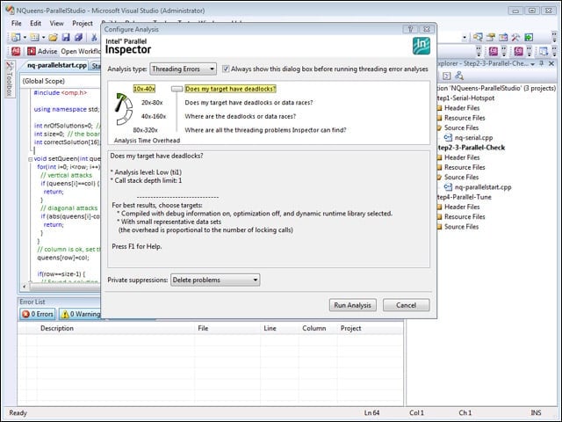This screenshot has height=422, width=562.
Task: Open the Private suppressions dropdown
Action: 215,280
